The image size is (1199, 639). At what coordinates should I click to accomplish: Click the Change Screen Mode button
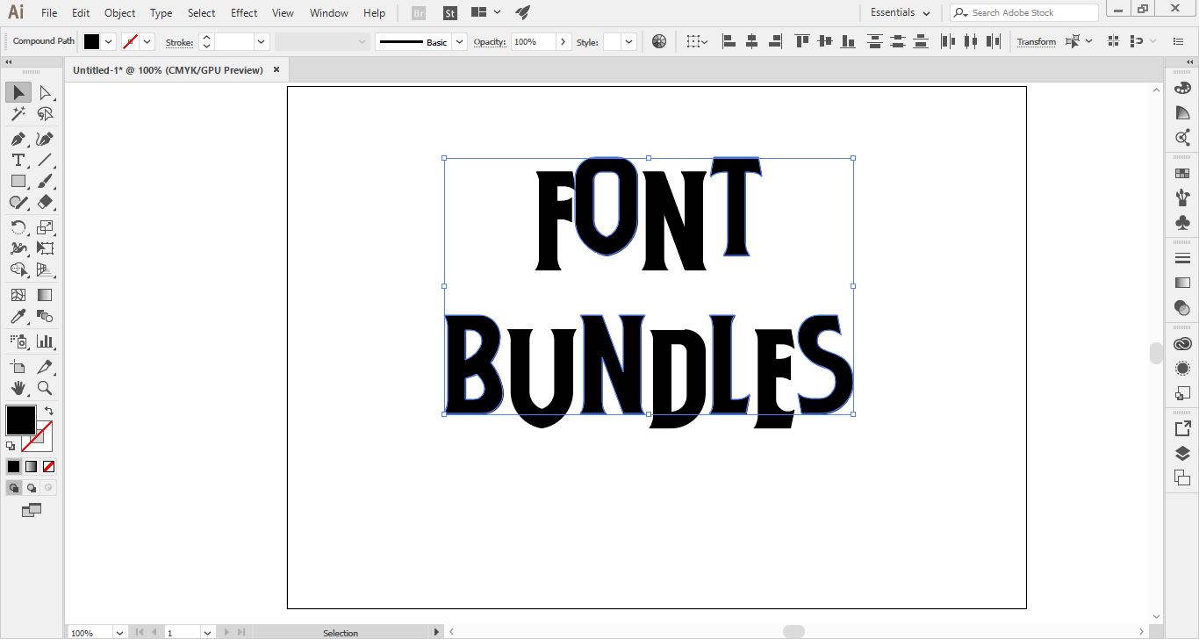[32, 510]
